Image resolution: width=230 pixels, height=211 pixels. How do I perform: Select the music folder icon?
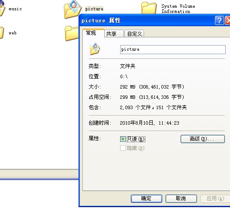pyautogui.click(x=3, y=8)
